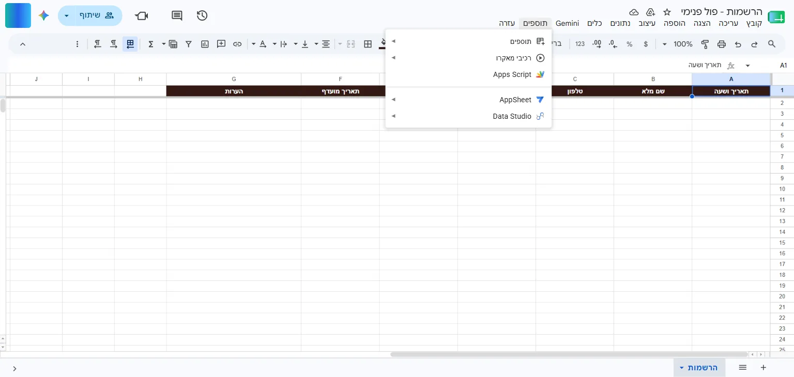Click the move to Drive folder icon
This screenshot has height=377, width=794.
pos(650,12)
